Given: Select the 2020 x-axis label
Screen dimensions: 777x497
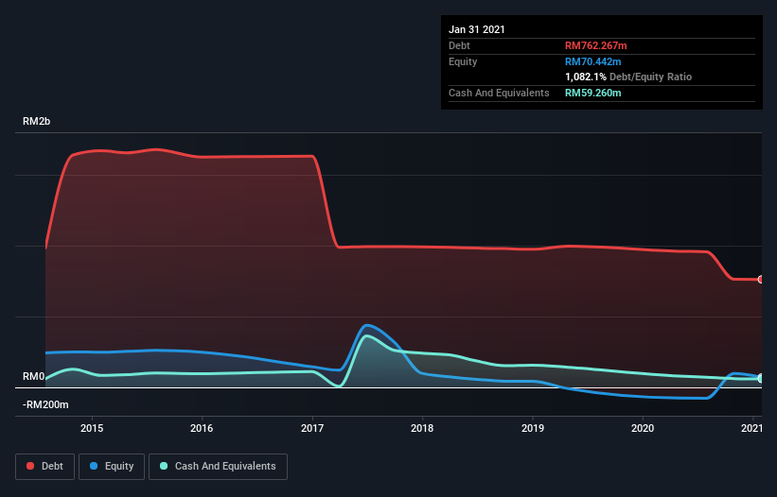Looking at the screenshot, I should click(x=643, y=428).
